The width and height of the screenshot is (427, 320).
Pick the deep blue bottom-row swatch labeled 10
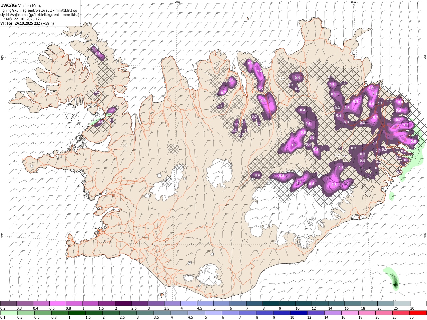298,313
